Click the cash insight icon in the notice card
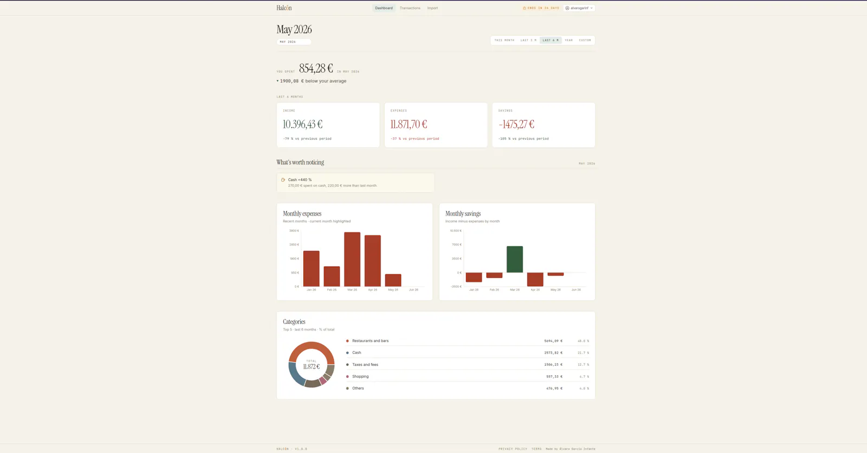This screenshot has height=453, width=867. 283,180
